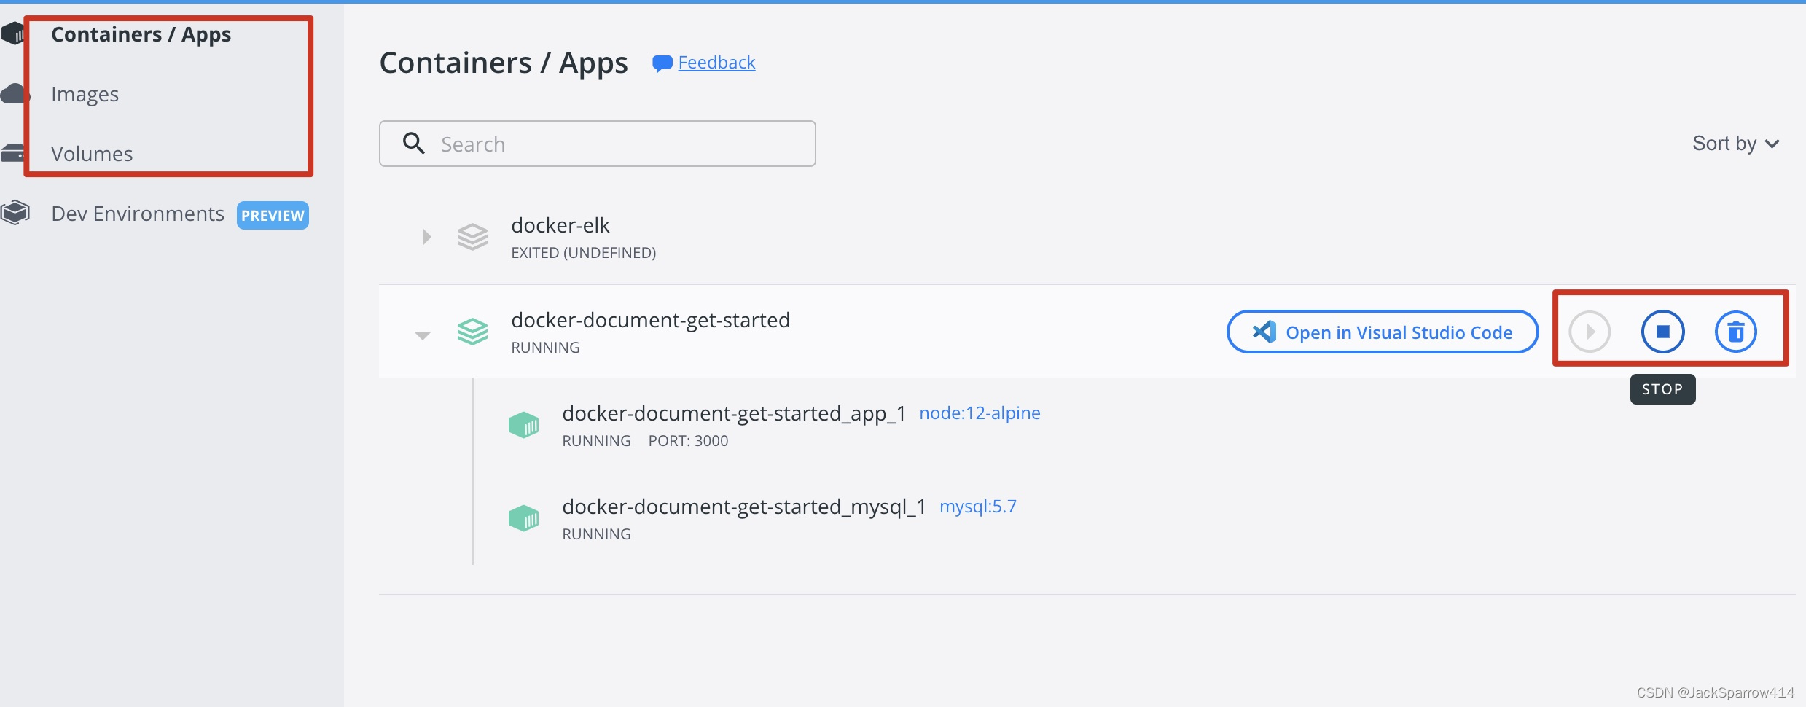This screenshot has height=707, width=1806.
Task: Collapse the docker-document-get-started app group
Action: 423,335
